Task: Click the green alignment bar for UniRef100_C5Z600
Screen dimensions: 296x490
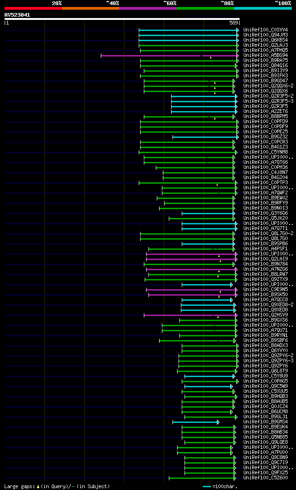Action: [203, 478]
